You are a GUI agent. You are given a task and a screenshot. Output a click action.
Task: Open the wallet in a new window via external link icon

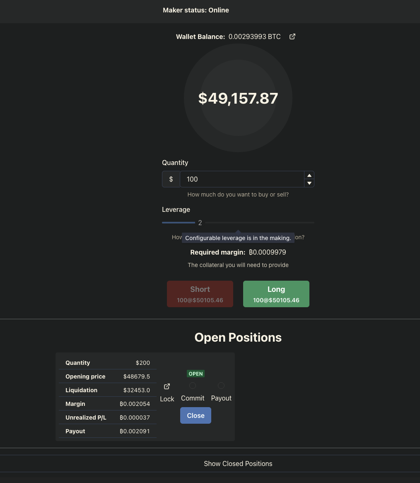pyautogui.click(x=292, y=36)
